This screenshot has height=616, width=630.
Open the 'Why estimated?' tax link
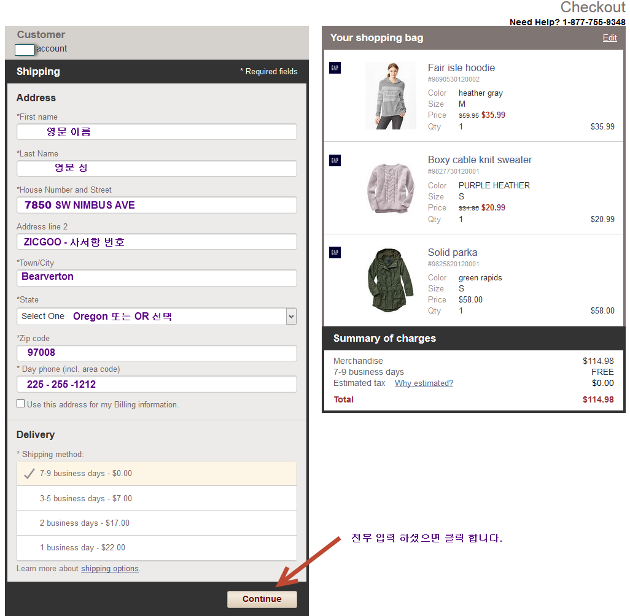(424, 383)
